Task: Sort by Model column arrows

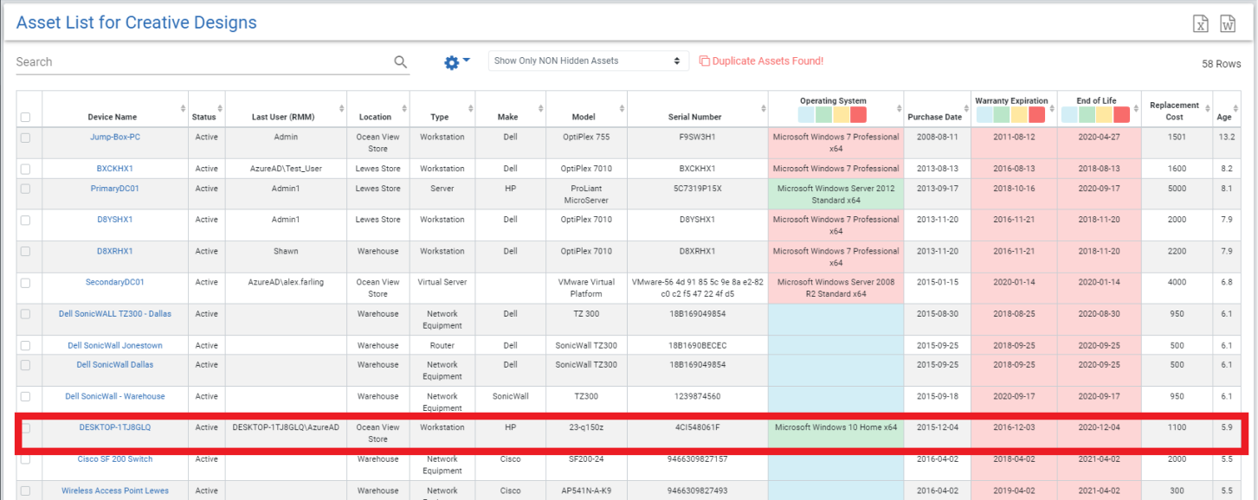Action: tap(623, 108)
